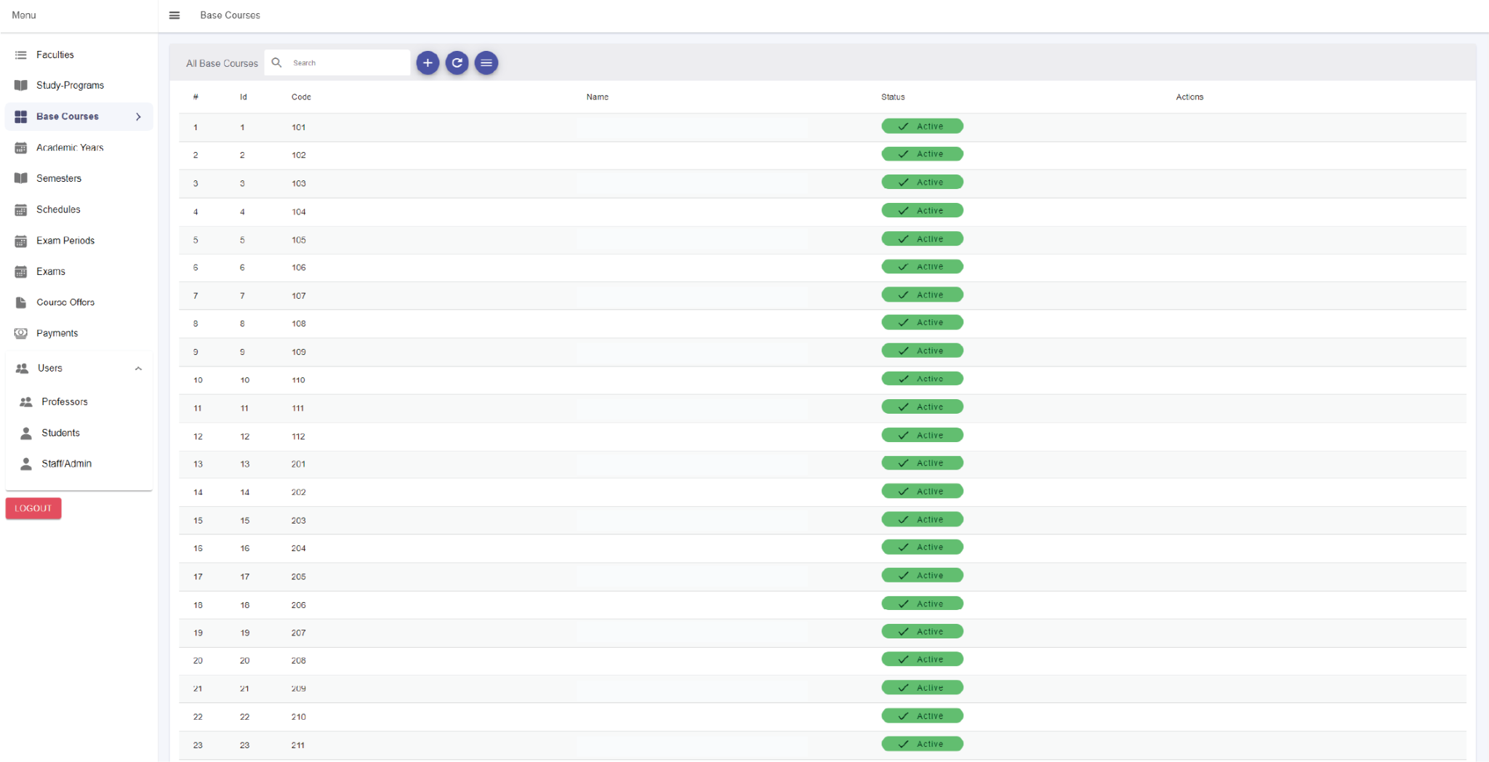Click the Course Offers document icon

pyautogui.click(x=21, y=302)
